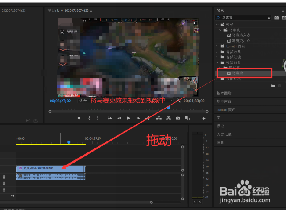The width and height of the screenshot is (286, 210).
Task: Click the bowtie icon below the microphone buttons
Action: [12, 196]
